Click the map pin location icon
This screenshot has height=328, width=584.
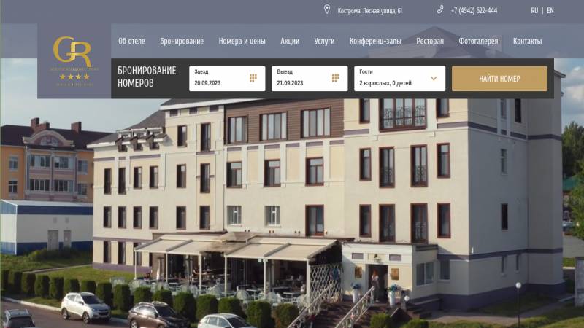tap(327, 10)
